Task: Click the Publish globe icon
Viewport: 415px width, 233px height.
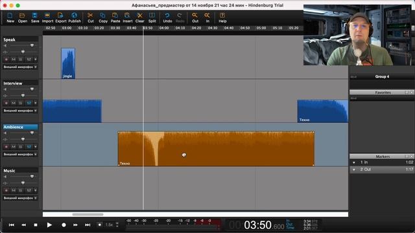Action: 75,17
